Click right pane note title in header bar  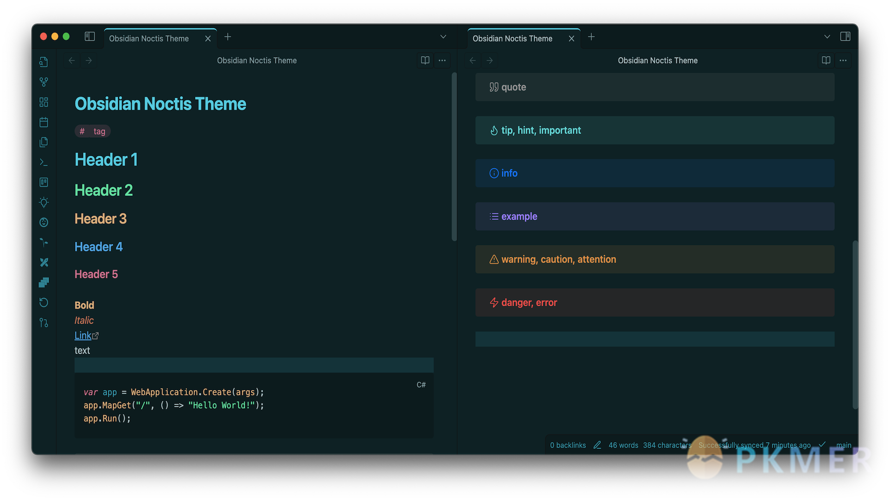point(658,60)
